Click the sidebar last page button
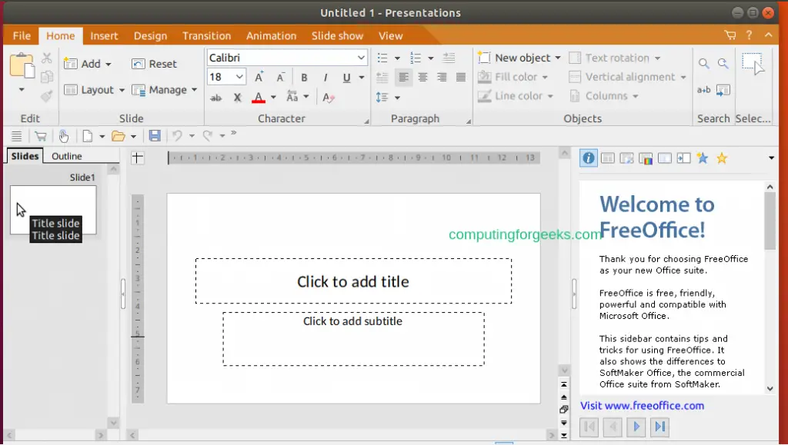The height and width of the screenshot is (445, 788). pyautogui.click(x=659, y=427)
